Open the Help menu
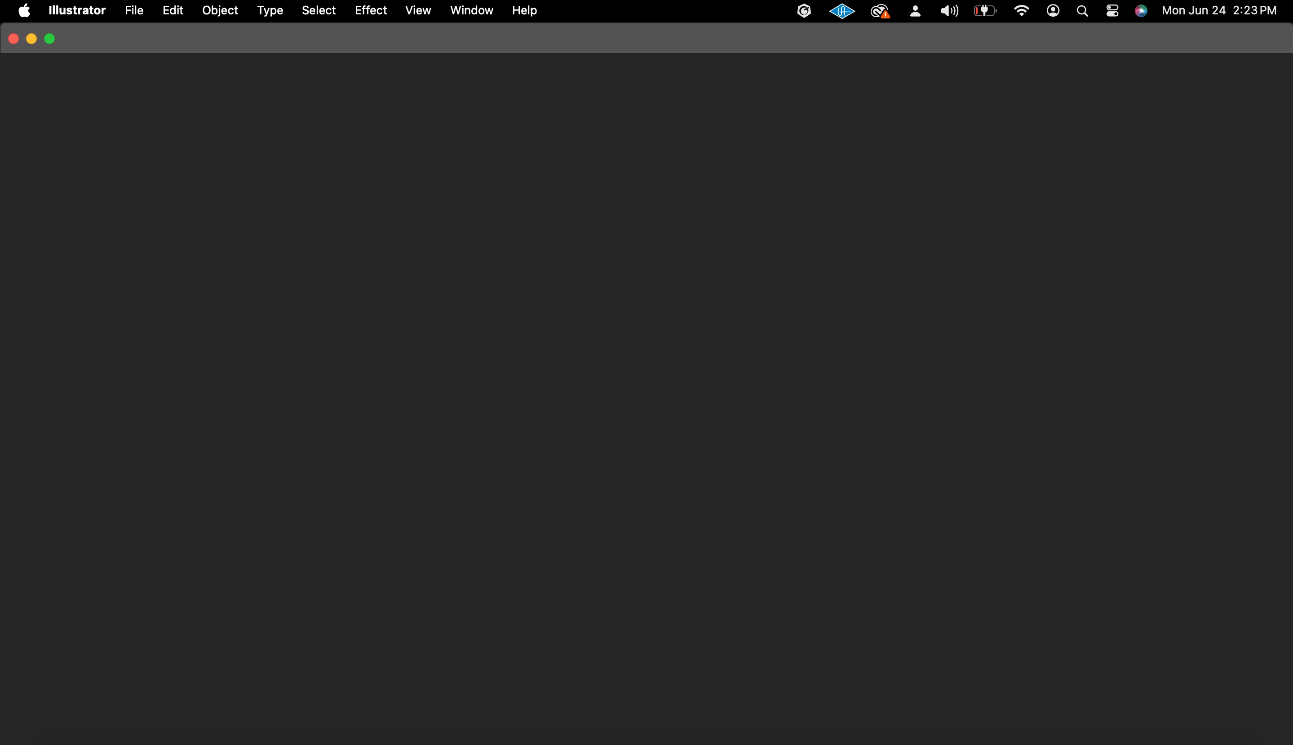 524,11
